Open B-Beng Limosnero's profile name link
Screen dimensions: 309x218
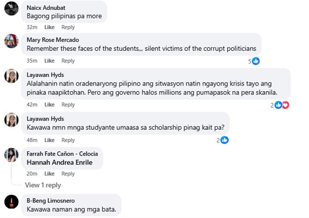[51, 201]
